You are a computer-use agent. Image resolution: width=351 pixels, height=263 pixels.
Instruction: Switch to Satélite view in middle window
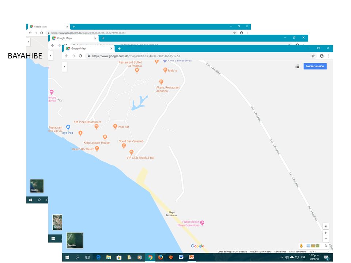click(x=57, y=222)
